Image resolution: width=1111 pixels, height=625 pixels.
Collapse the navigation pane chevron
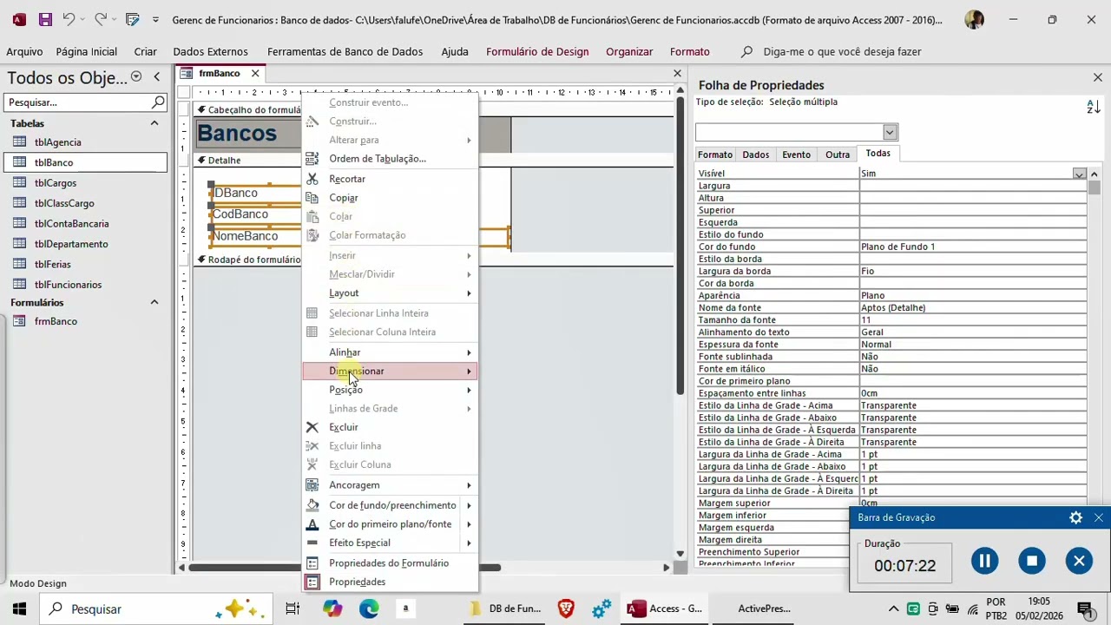point(156,77)
